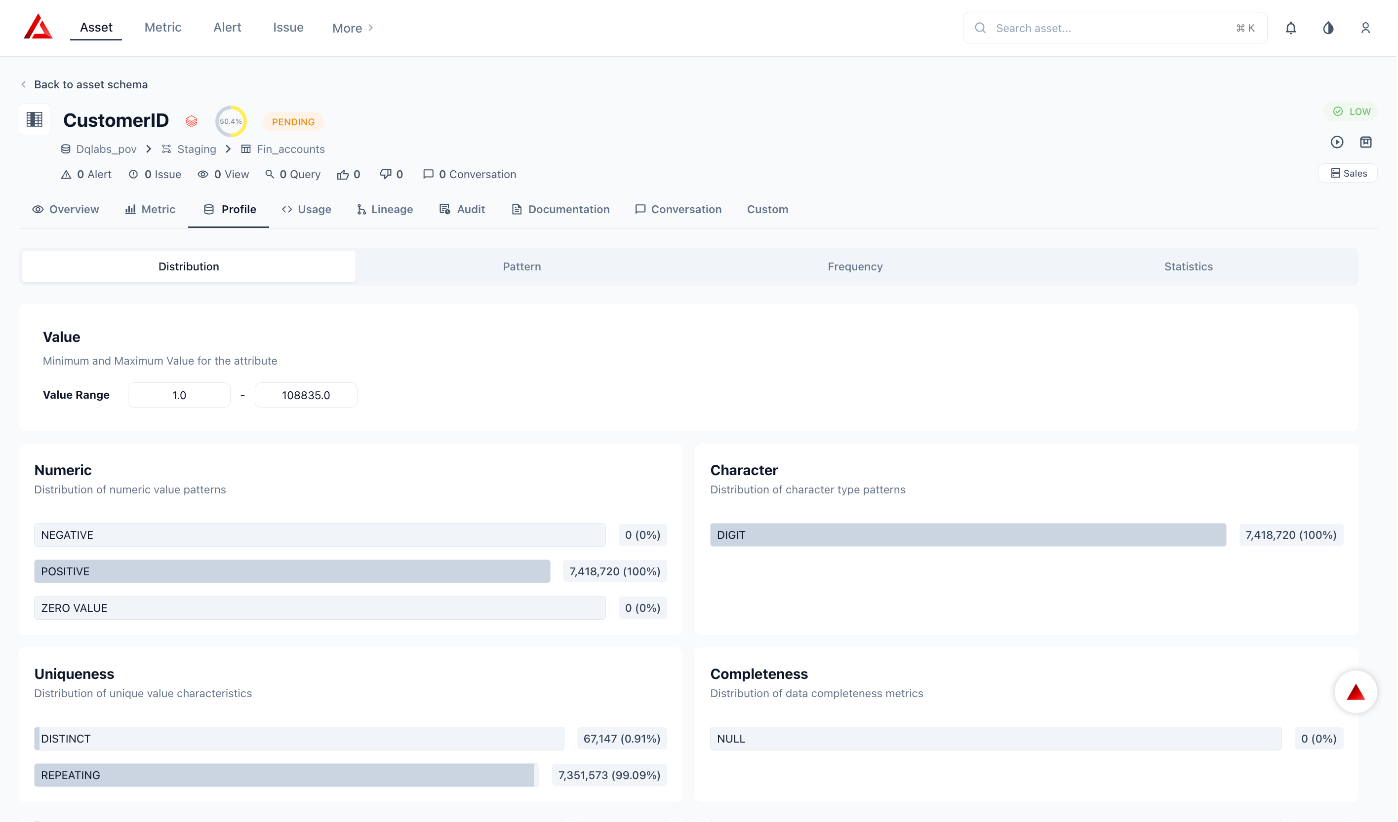The height and width of the screenshot is (822, 1398).
Task: Click the NULL completeness bar
Action: coord(997,739)
